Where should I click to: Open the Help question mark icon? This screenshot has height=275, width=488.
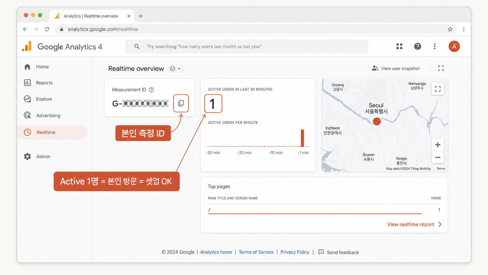417,46
